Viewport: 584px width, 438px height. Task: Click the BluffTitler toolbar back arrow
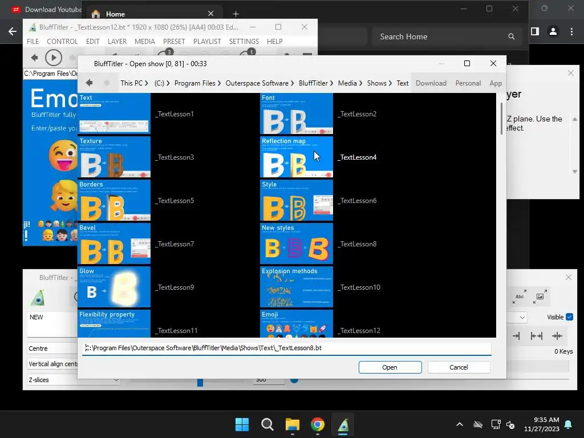[x=34, y=58]
